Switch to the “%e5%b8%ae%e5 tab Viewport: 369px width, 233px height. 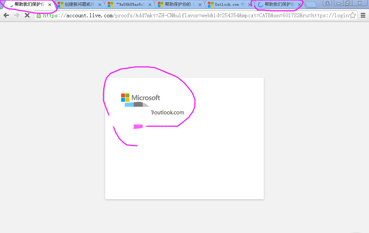(x=130, y=4)
